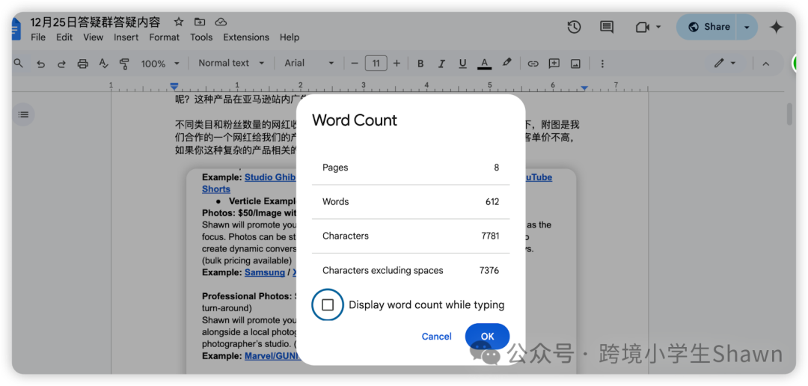Image resolution: width=808 pixels, height=386 pixels.
Task: Expand the video call dropdown arrow
Action: (x=658, y=27)
